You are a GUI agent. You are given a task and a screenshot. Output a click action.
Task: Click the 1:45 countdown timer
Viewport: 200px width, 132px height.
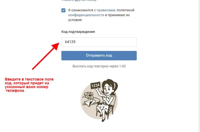[x=122, y=66]
